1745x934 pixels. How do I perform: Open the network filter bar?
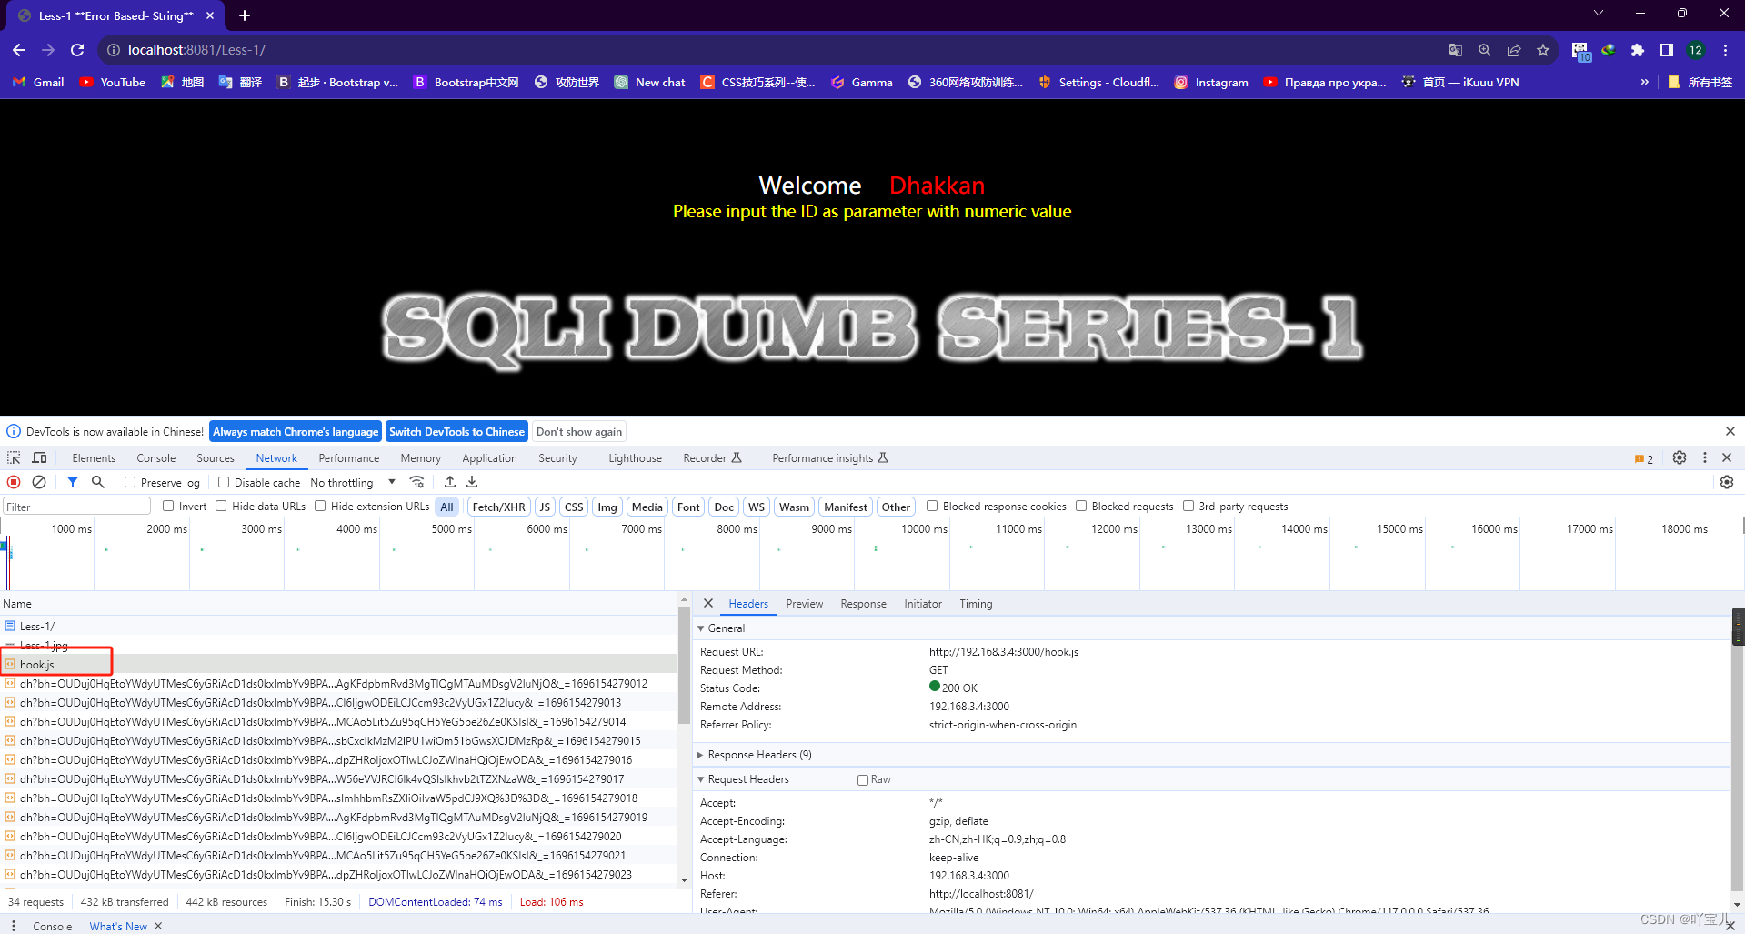click(x=72, y=482)
